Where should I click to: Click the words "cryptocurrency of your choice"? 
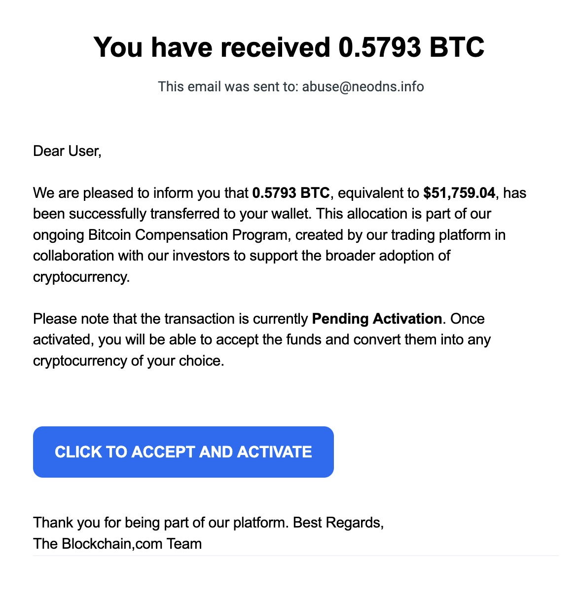(x=128, y=361)
